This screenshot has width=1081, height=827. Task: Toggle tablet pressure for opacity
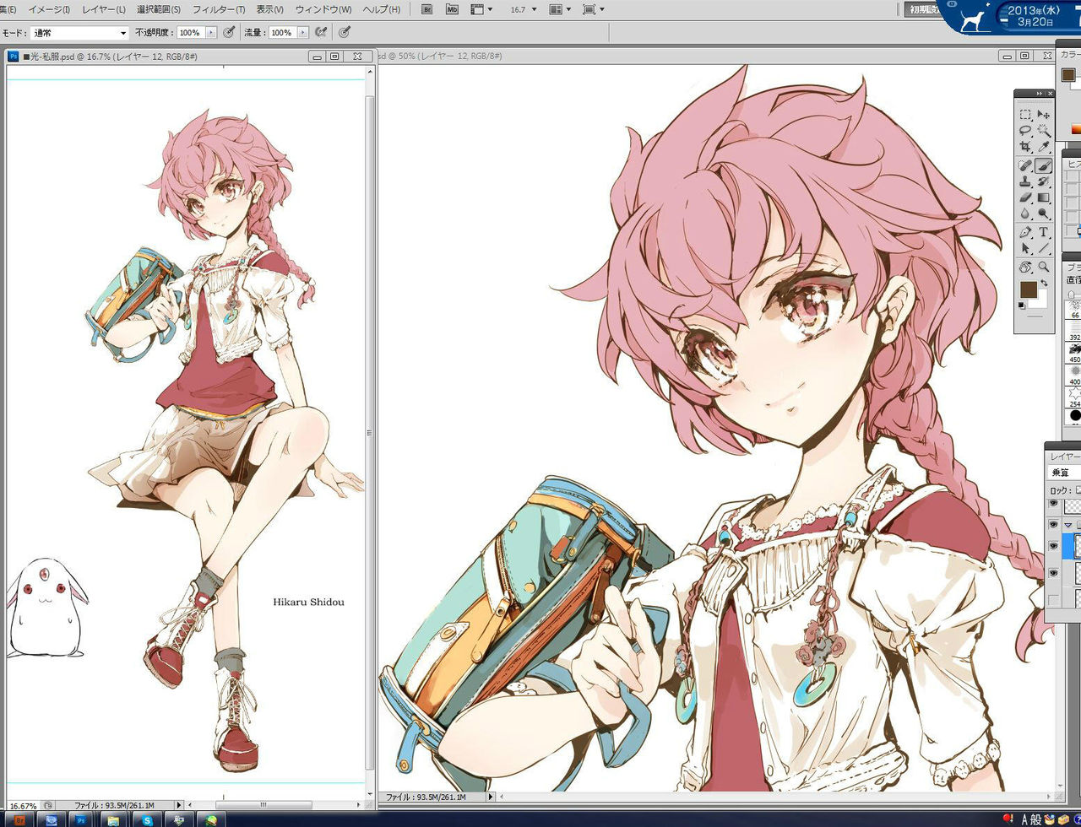(229, 32)
